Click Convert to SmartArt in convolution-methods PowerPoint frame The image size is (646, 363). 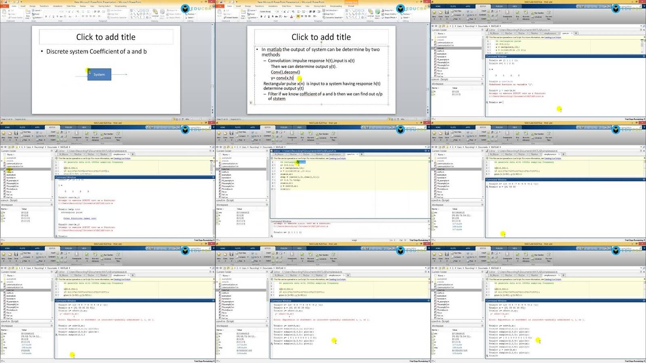333,17
